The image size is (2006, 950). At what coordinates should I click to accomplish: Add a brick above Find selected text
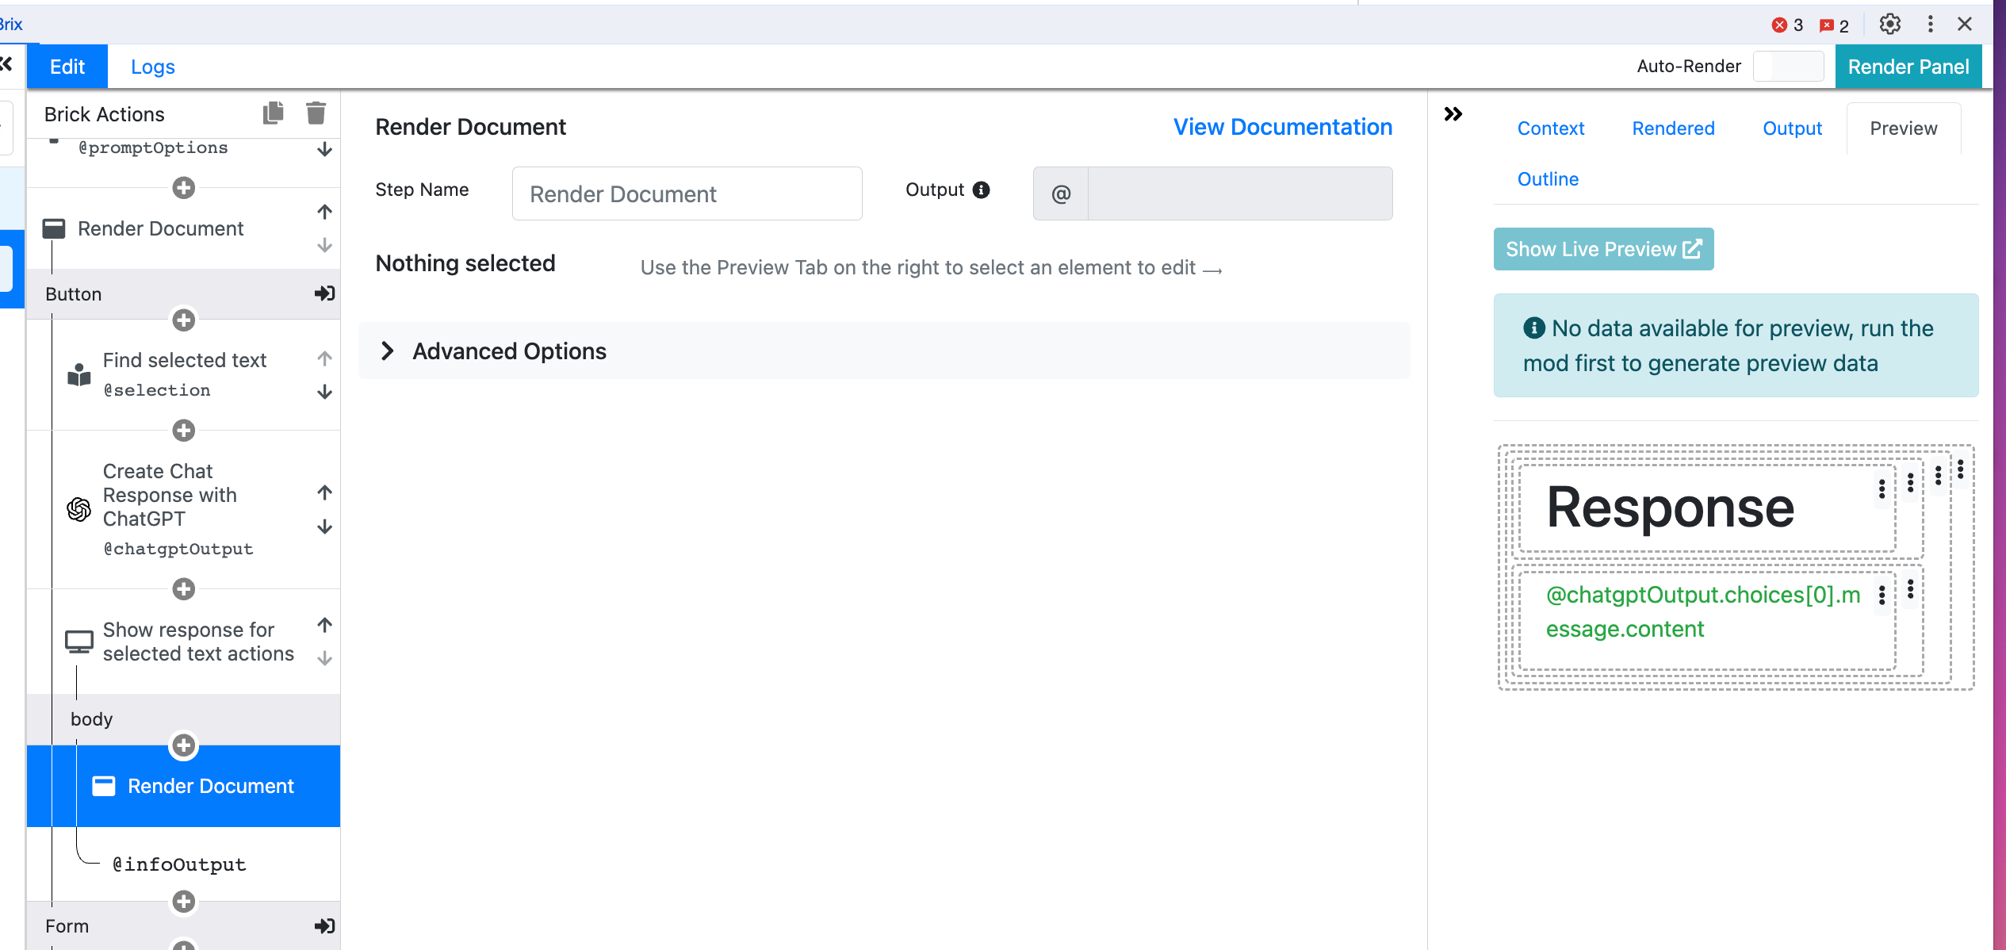(184, 320)
